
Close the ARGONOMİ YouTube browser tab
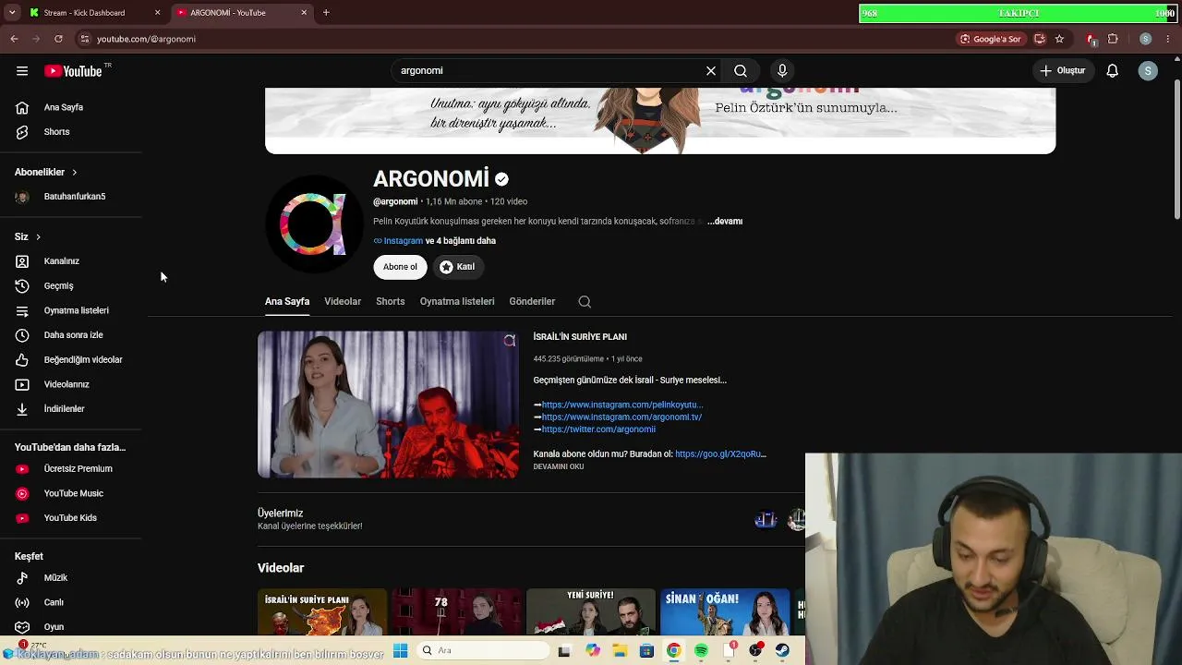coord(304,13)
